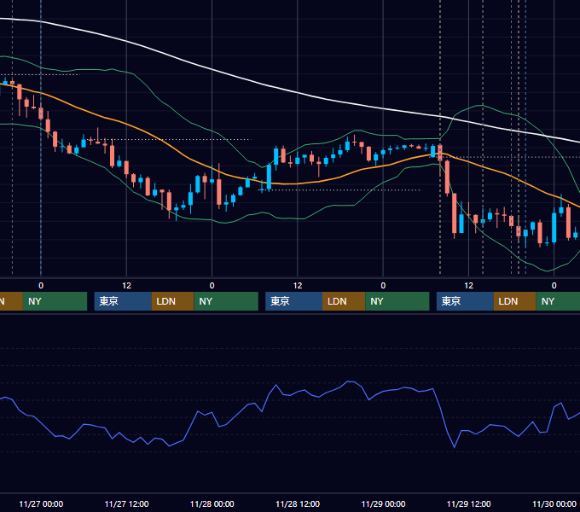
Task: Click hour label 12 above 11/29 12:00
Action: tap(468, 286)
